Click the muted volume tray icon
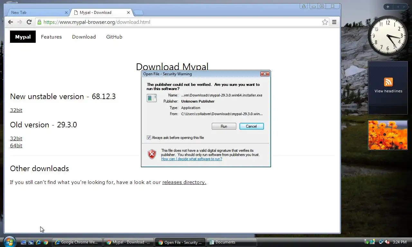The height and width of the screenshot is (247, 412). point(387,242)
